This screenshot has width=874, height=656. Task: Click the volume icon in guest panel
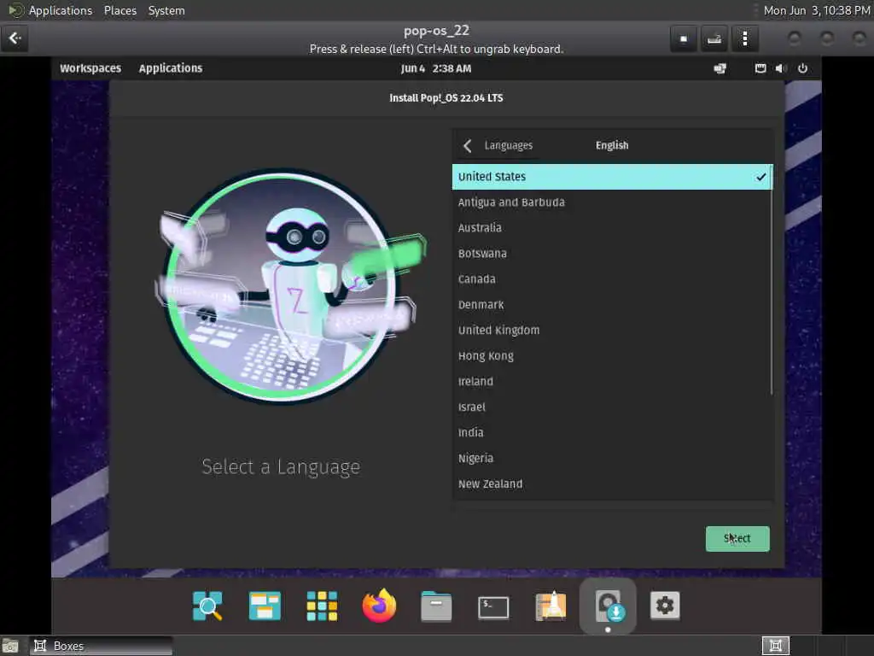point(780,68)
